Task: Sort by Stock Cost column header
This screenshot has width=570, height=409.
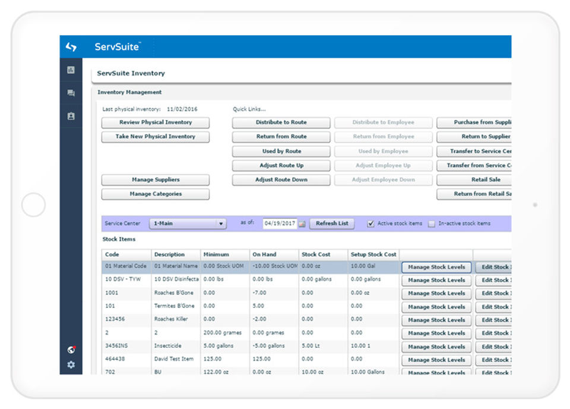Action: [323, 254]
